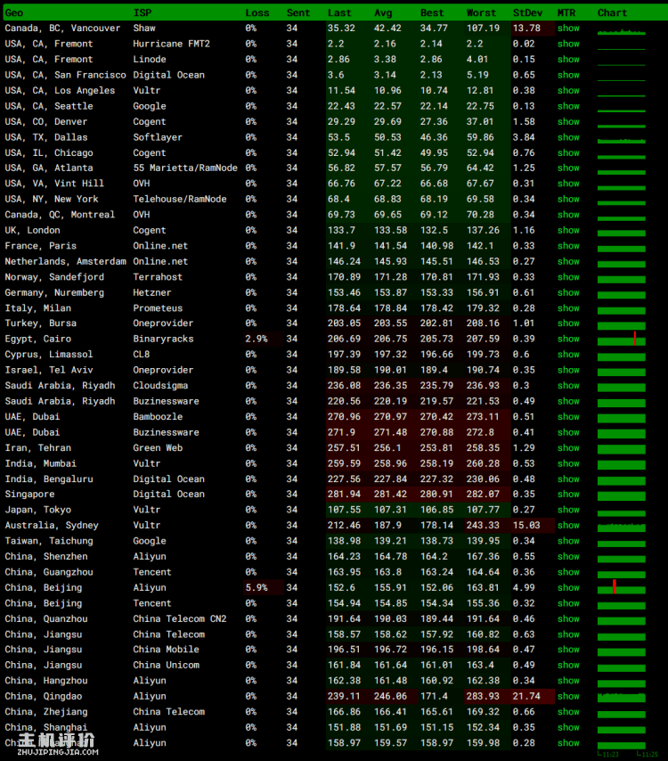The image size is (668, 761).
Task: Click show for Dubai Bamboozle row
Action: (568, 416)
